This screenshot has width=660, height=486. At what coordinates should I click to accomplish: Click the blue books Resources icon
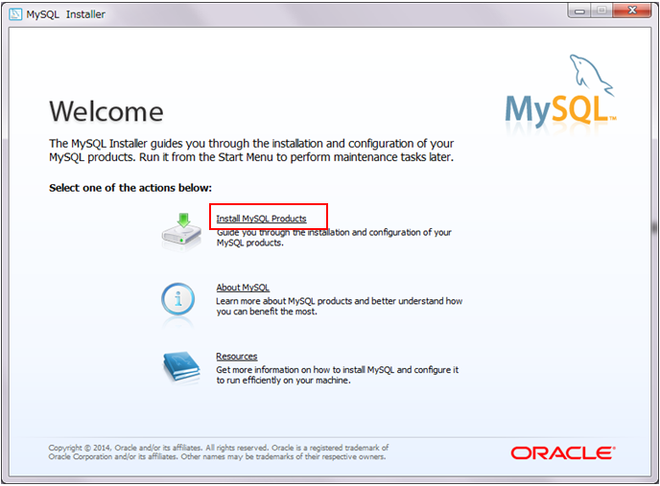(x=181, y=367)
